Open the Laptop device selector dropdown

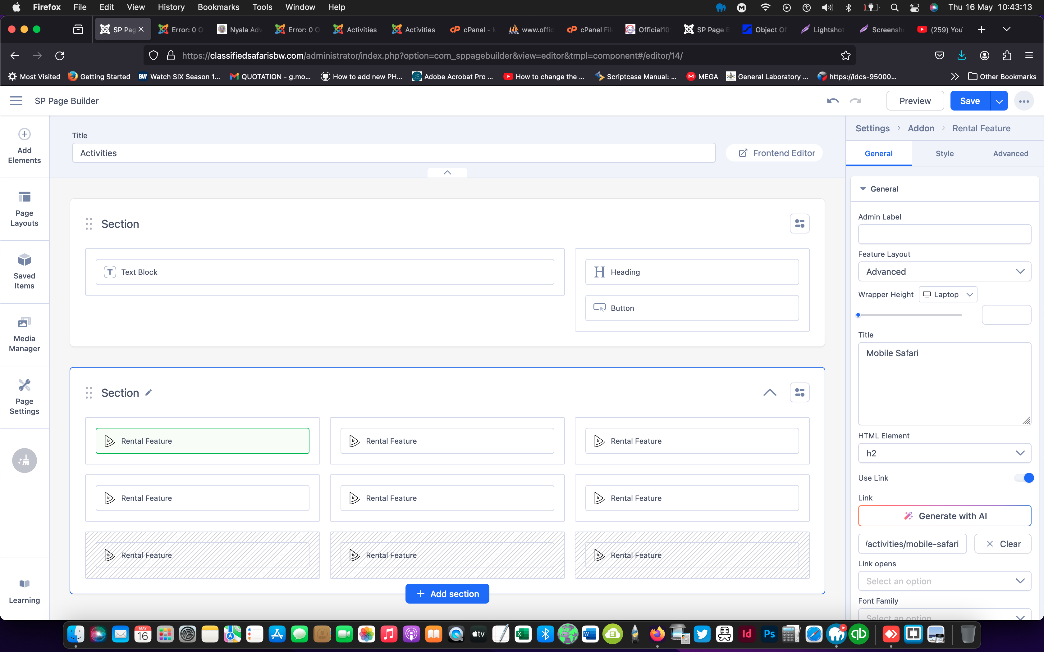coord(948,295)
